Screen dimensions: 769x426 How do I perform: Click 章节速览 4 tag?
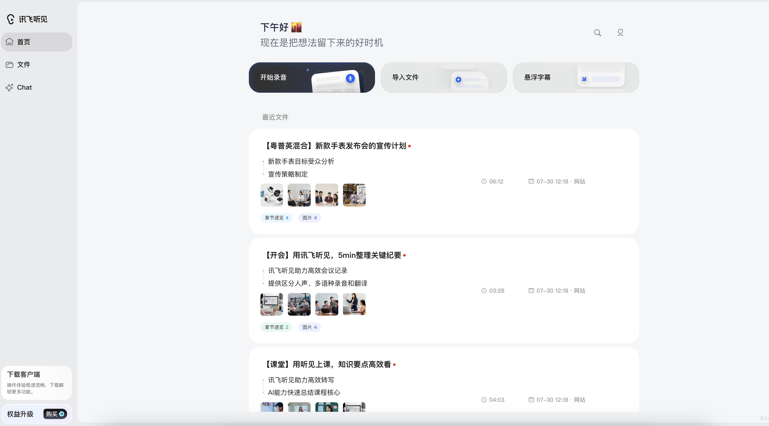tap(276, 218)
